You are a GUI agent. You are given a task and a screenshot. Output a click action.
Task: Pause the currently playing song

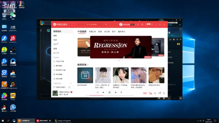[109, 92]
